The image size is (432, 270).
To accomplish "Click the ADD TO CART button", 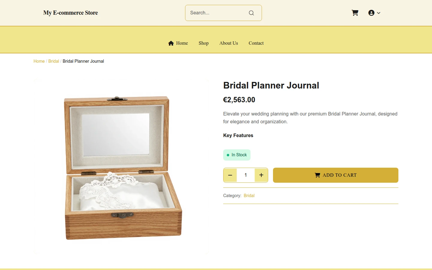I will pyautogui.click(x=336, y=175).
